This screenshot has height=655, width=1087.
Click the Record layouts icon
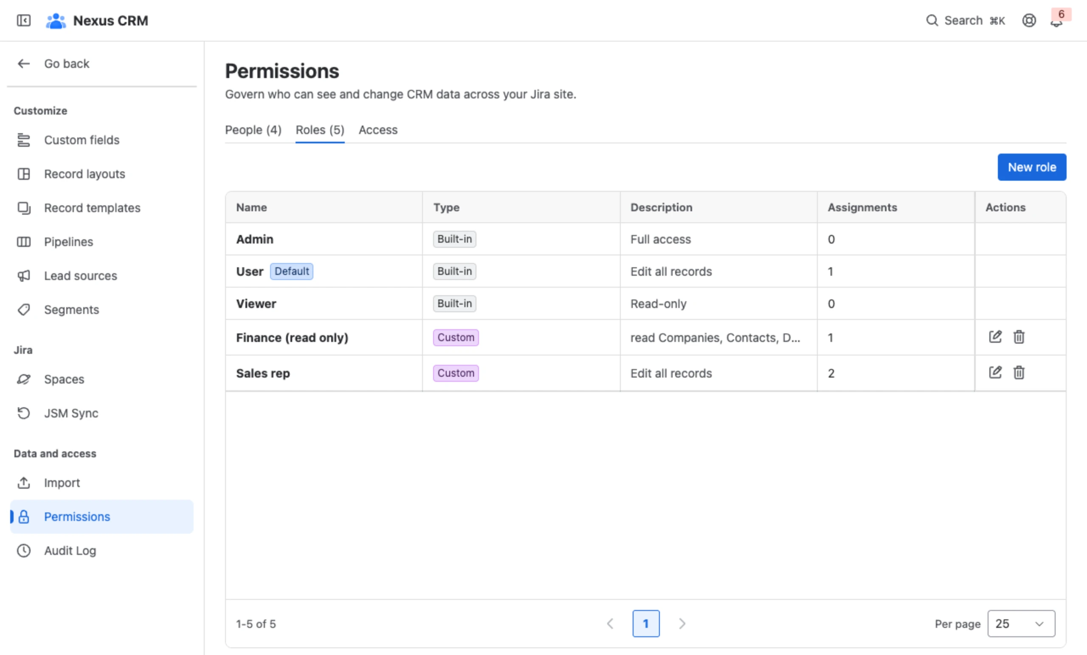(24, 174)
